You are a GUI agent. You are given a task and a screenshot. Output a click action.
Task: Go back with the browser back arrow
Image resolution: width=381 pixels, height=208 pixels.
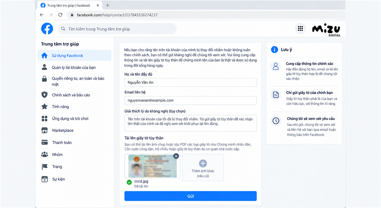coord(42,15)
